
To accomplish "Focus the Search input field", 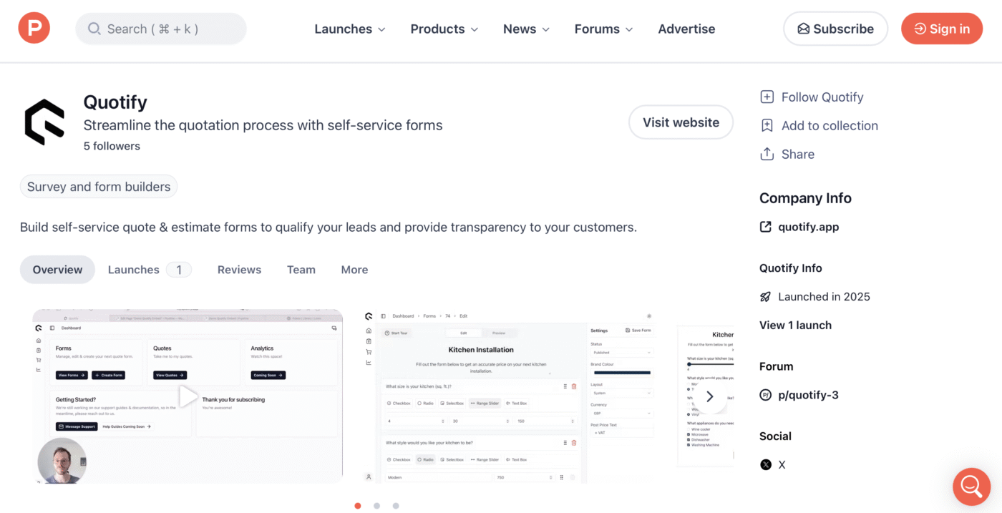I will 161,29.
